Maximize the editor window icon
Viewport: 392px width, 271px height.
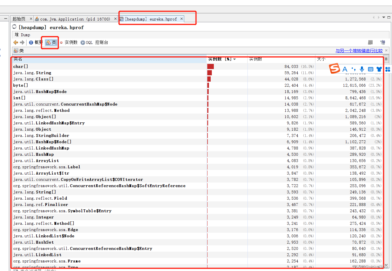[x=389, y=17]
